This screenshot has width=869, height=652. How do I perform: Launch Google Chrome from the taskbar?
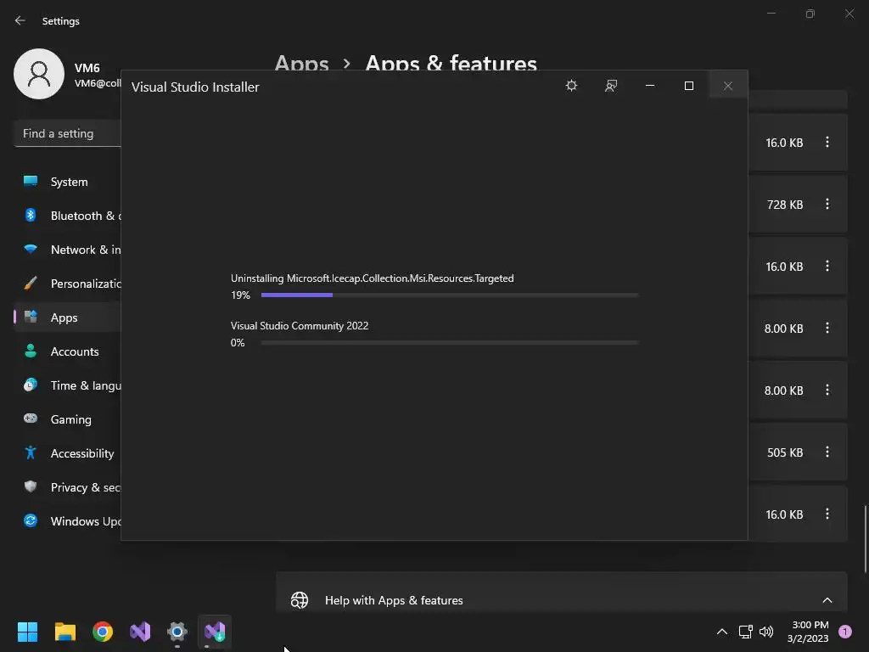click(103, 632)
